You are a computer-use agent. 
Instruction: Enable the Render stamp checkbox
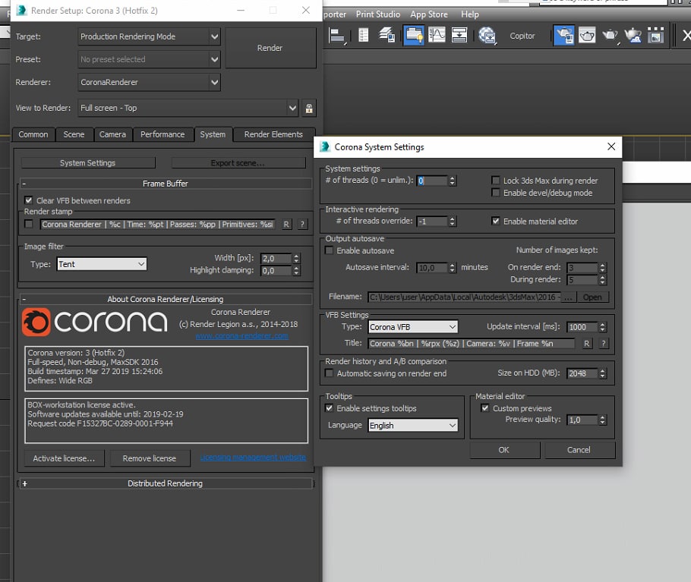(29, 225)
